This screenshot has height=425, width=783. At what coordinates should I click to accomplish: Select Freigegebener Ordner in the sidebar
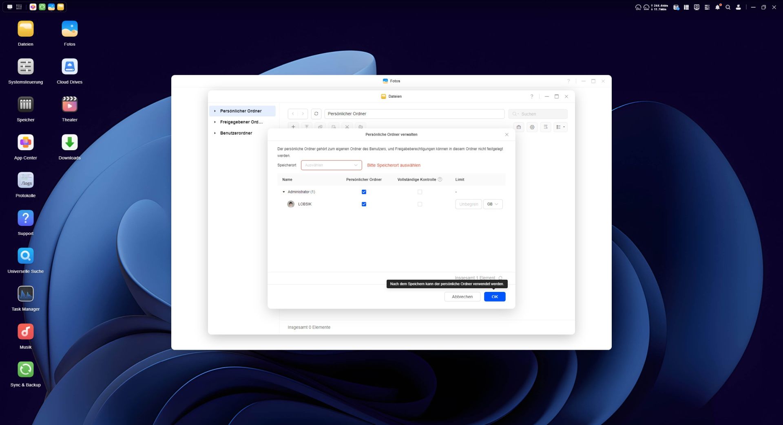tap(241, 122)
